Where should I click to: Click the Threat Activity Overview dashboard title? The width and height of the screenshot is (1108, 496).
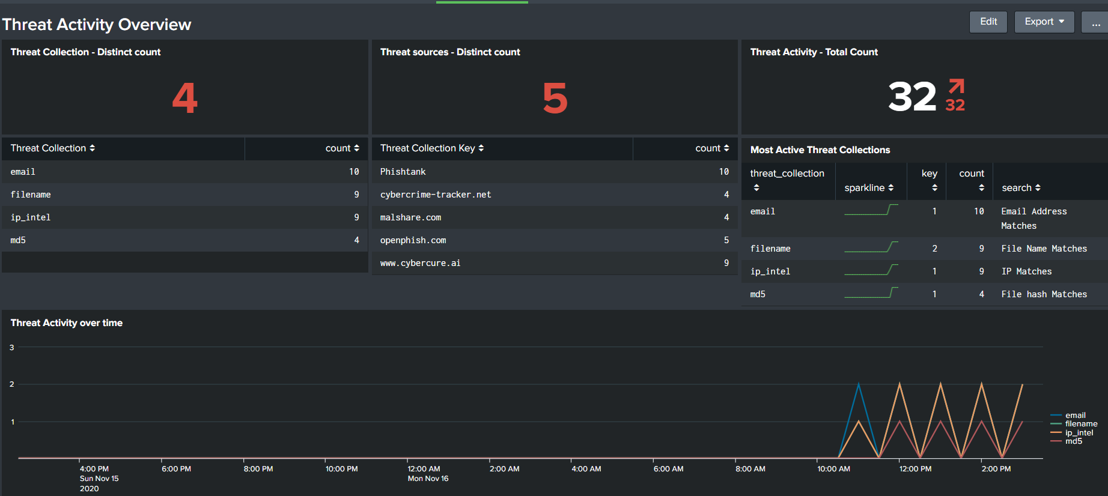click(97, 25)
